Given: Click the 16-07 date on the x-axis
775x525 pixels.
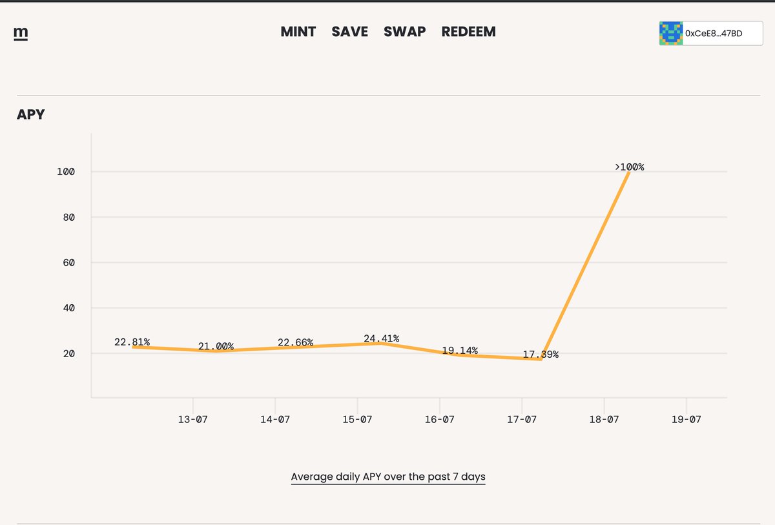Looking at the screenshot, I should [x=439, y=419].
